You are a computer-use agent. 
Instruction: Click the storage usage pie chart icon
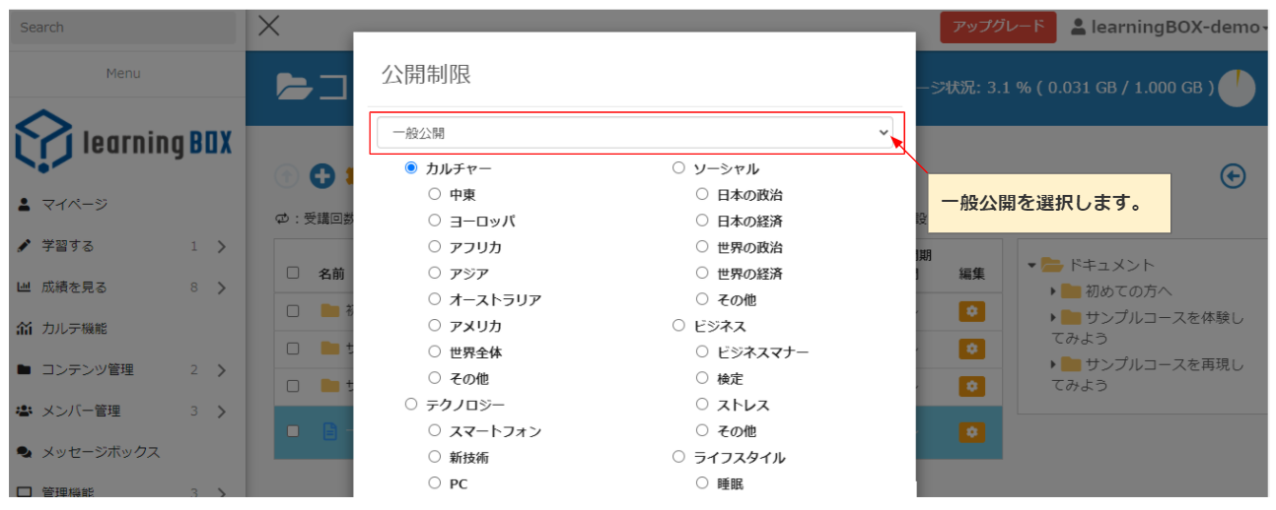[1237, 88]
